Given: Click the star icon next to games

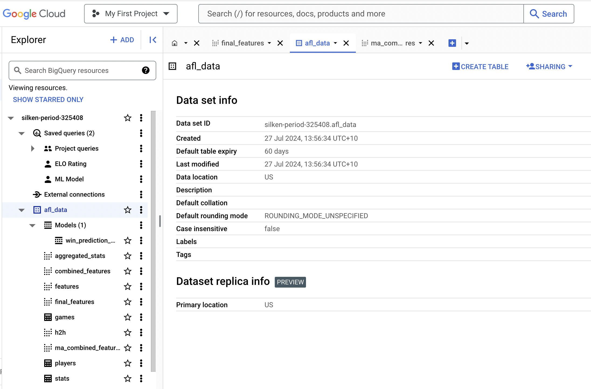Looking at the screenshot, I should [x=127, y=317].
